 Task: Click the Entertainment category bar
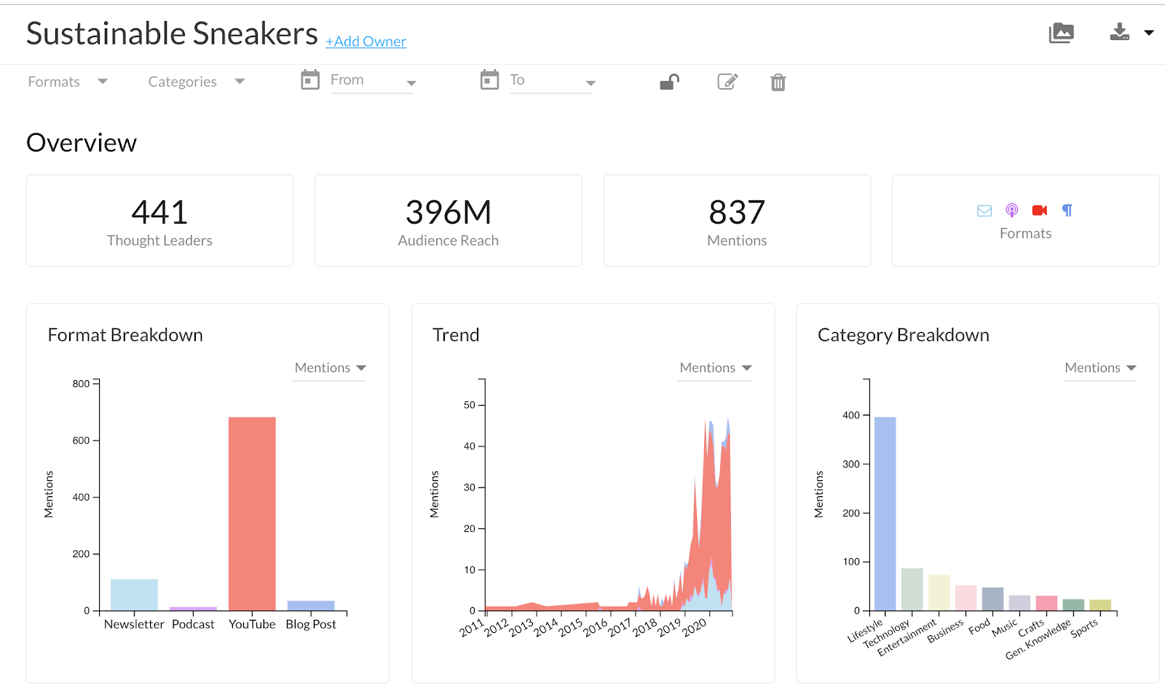coord(939,592)
